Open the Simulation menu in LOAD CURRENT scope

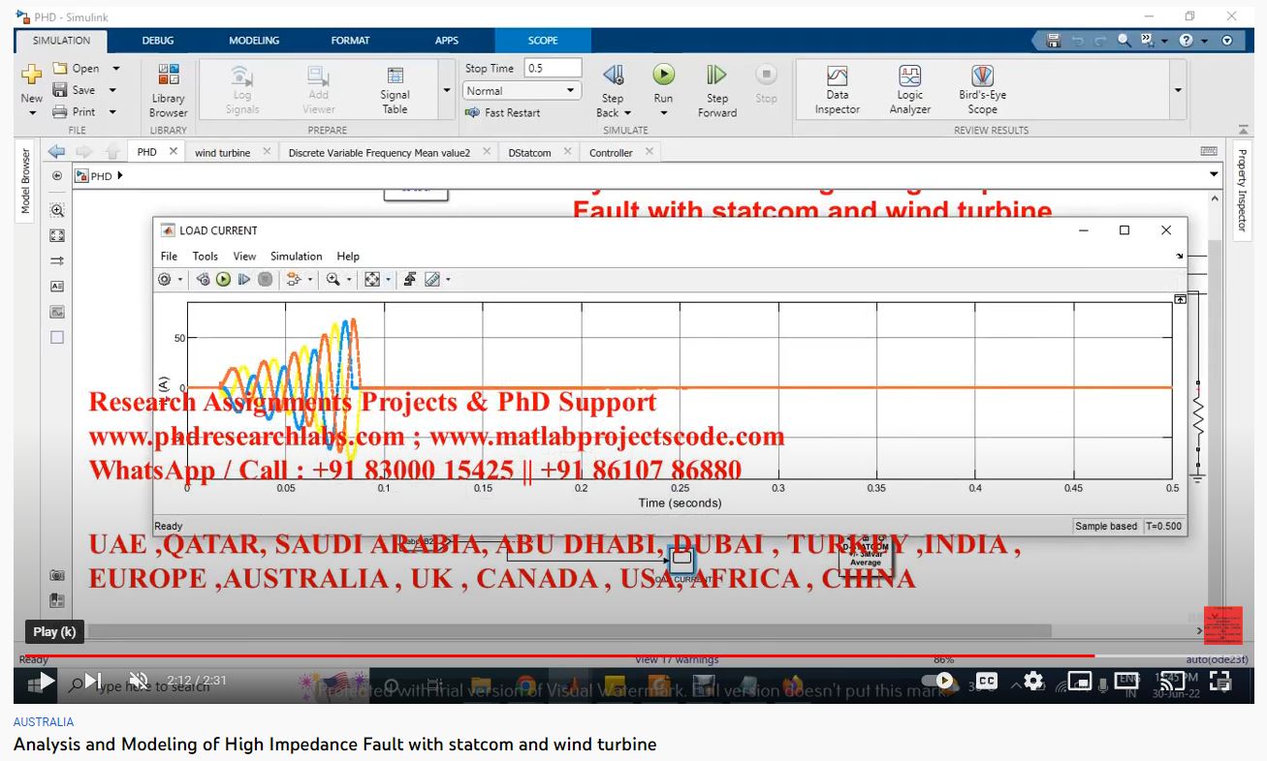pos(297,257)
